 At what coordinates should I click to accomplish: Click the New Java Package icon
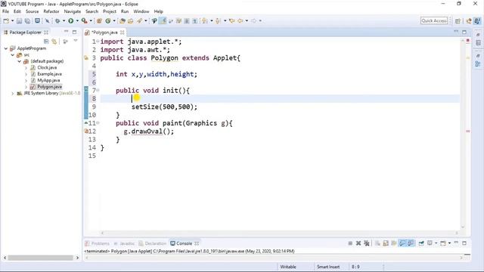[x=99, y=20]
